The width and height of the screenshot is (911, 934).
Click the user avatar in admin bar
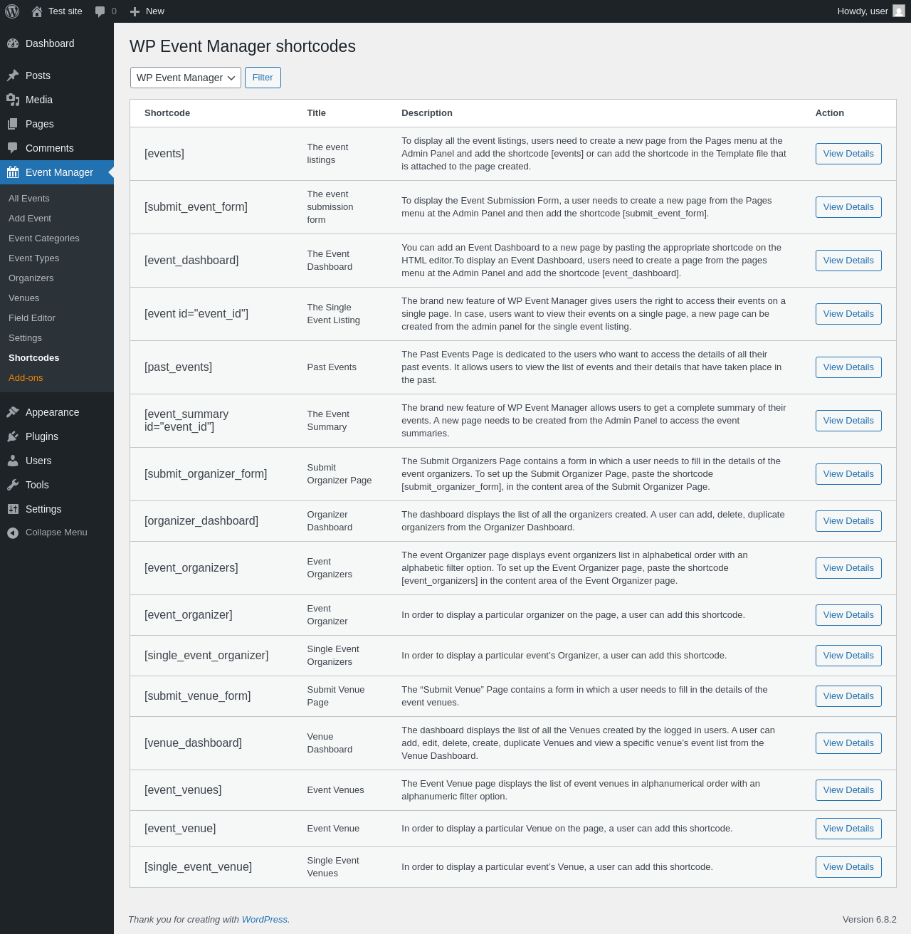[899, 11]
